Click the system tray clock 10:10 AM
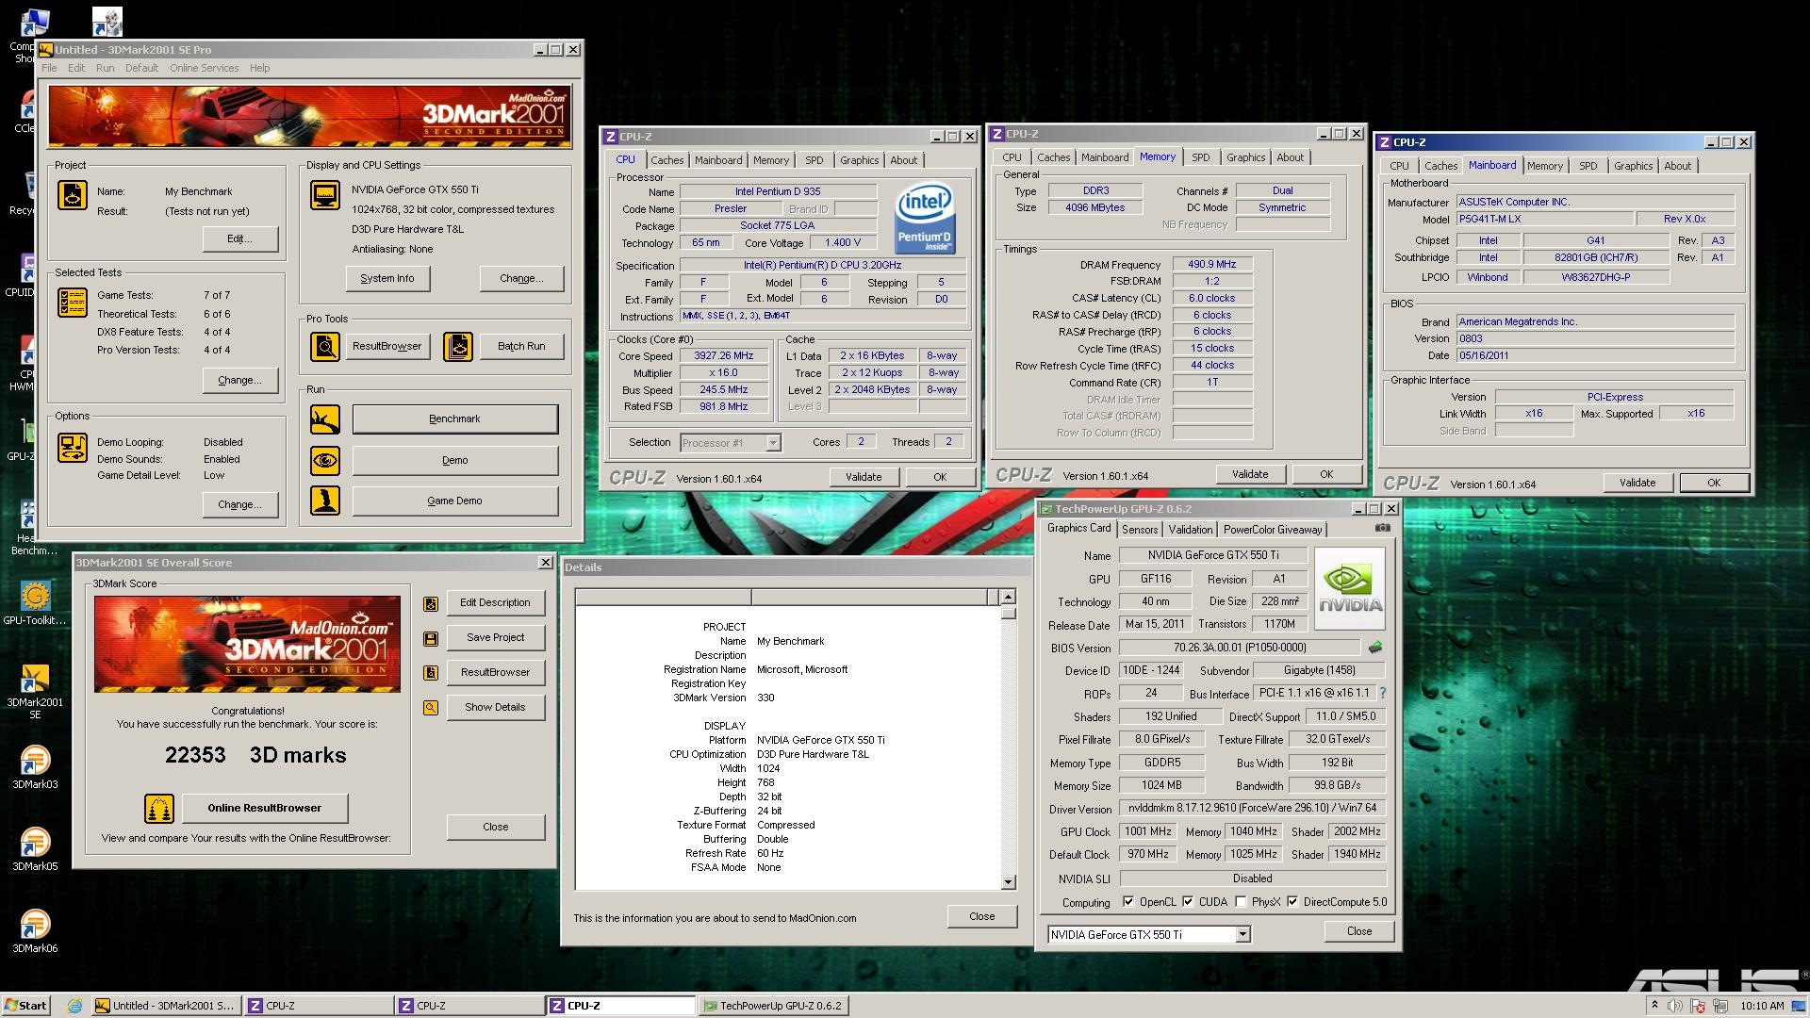The height and width of the screenshot is (1018, 1810). pos(1762,1006)
